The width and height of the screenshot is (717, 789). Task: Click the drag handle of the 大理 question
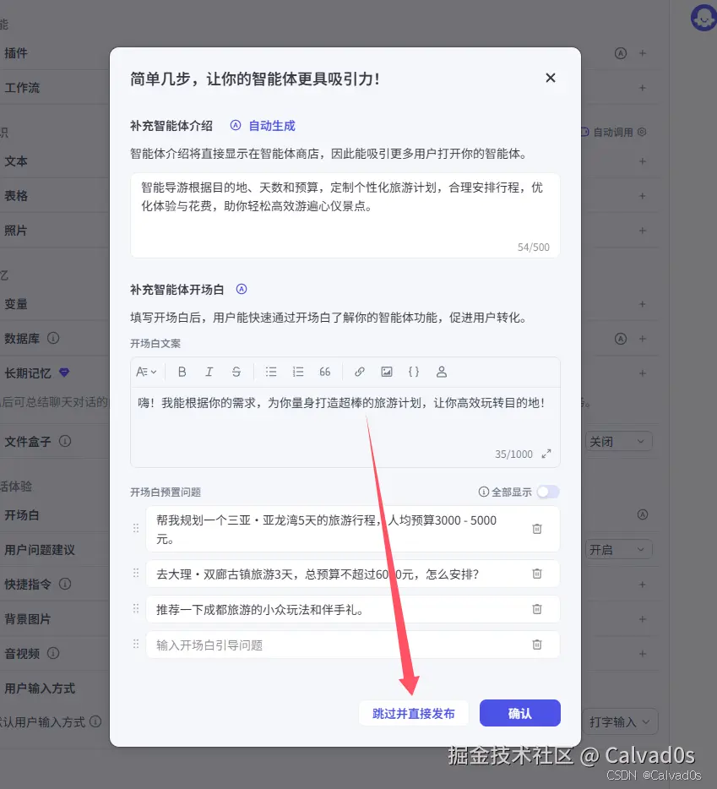point(136,573)
